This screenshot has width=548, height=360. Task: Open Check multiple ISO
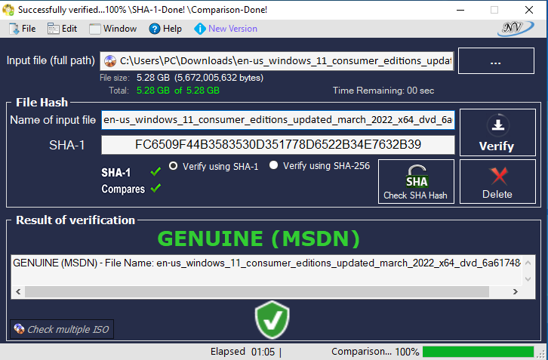click(x=62, y=329)
